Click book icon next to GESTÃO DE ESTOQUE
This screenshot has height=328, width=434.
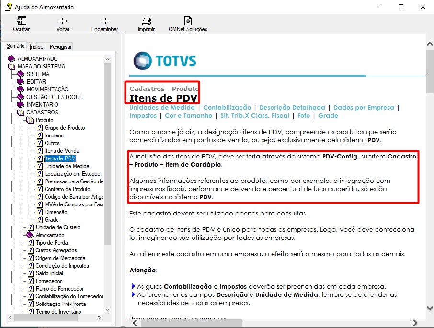pyautogui.click(x=21, y=97)
